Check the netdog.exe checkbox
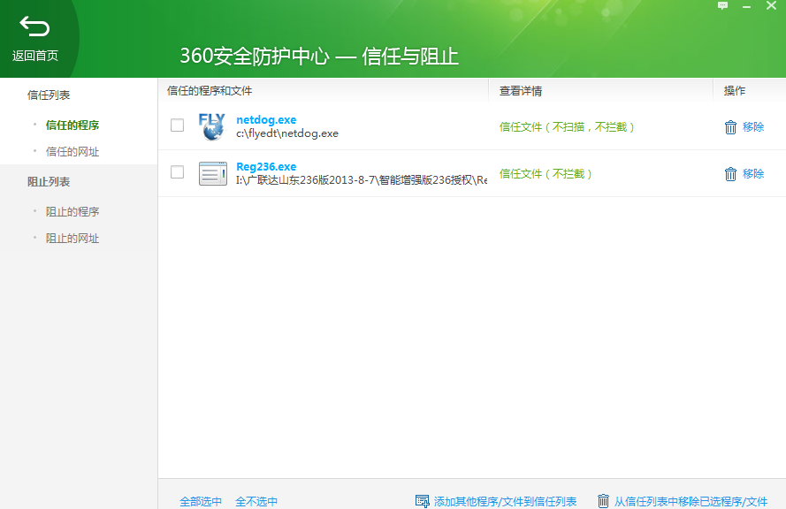Image resolution: width=786 pixels, height=509 pixels. coord(177,125)
